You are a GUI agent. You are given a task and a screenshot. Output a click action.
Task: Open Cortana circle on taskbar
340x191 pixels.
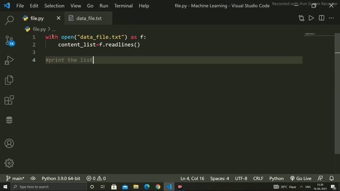tap(92, 187)
